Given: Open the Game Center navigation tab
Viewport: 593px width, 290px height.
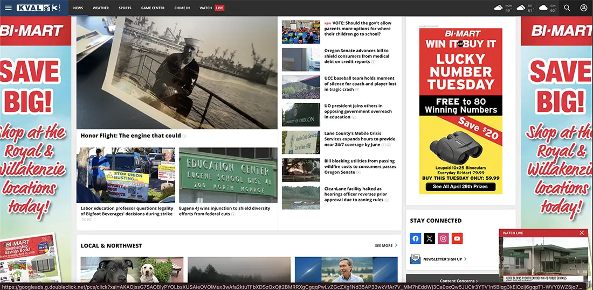Looking at the screenshot, I should pos(153,8).
